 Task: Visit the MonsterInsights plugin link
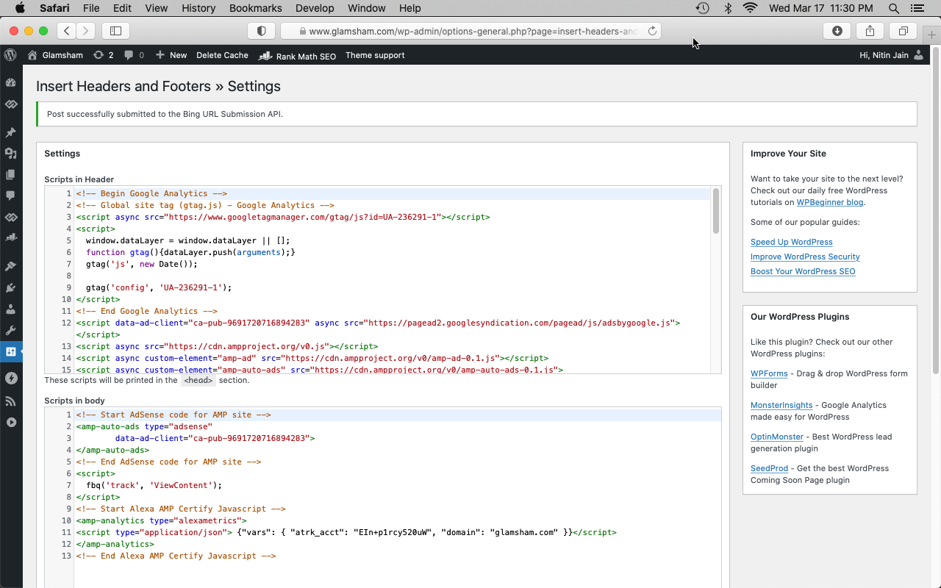point(781,405)
